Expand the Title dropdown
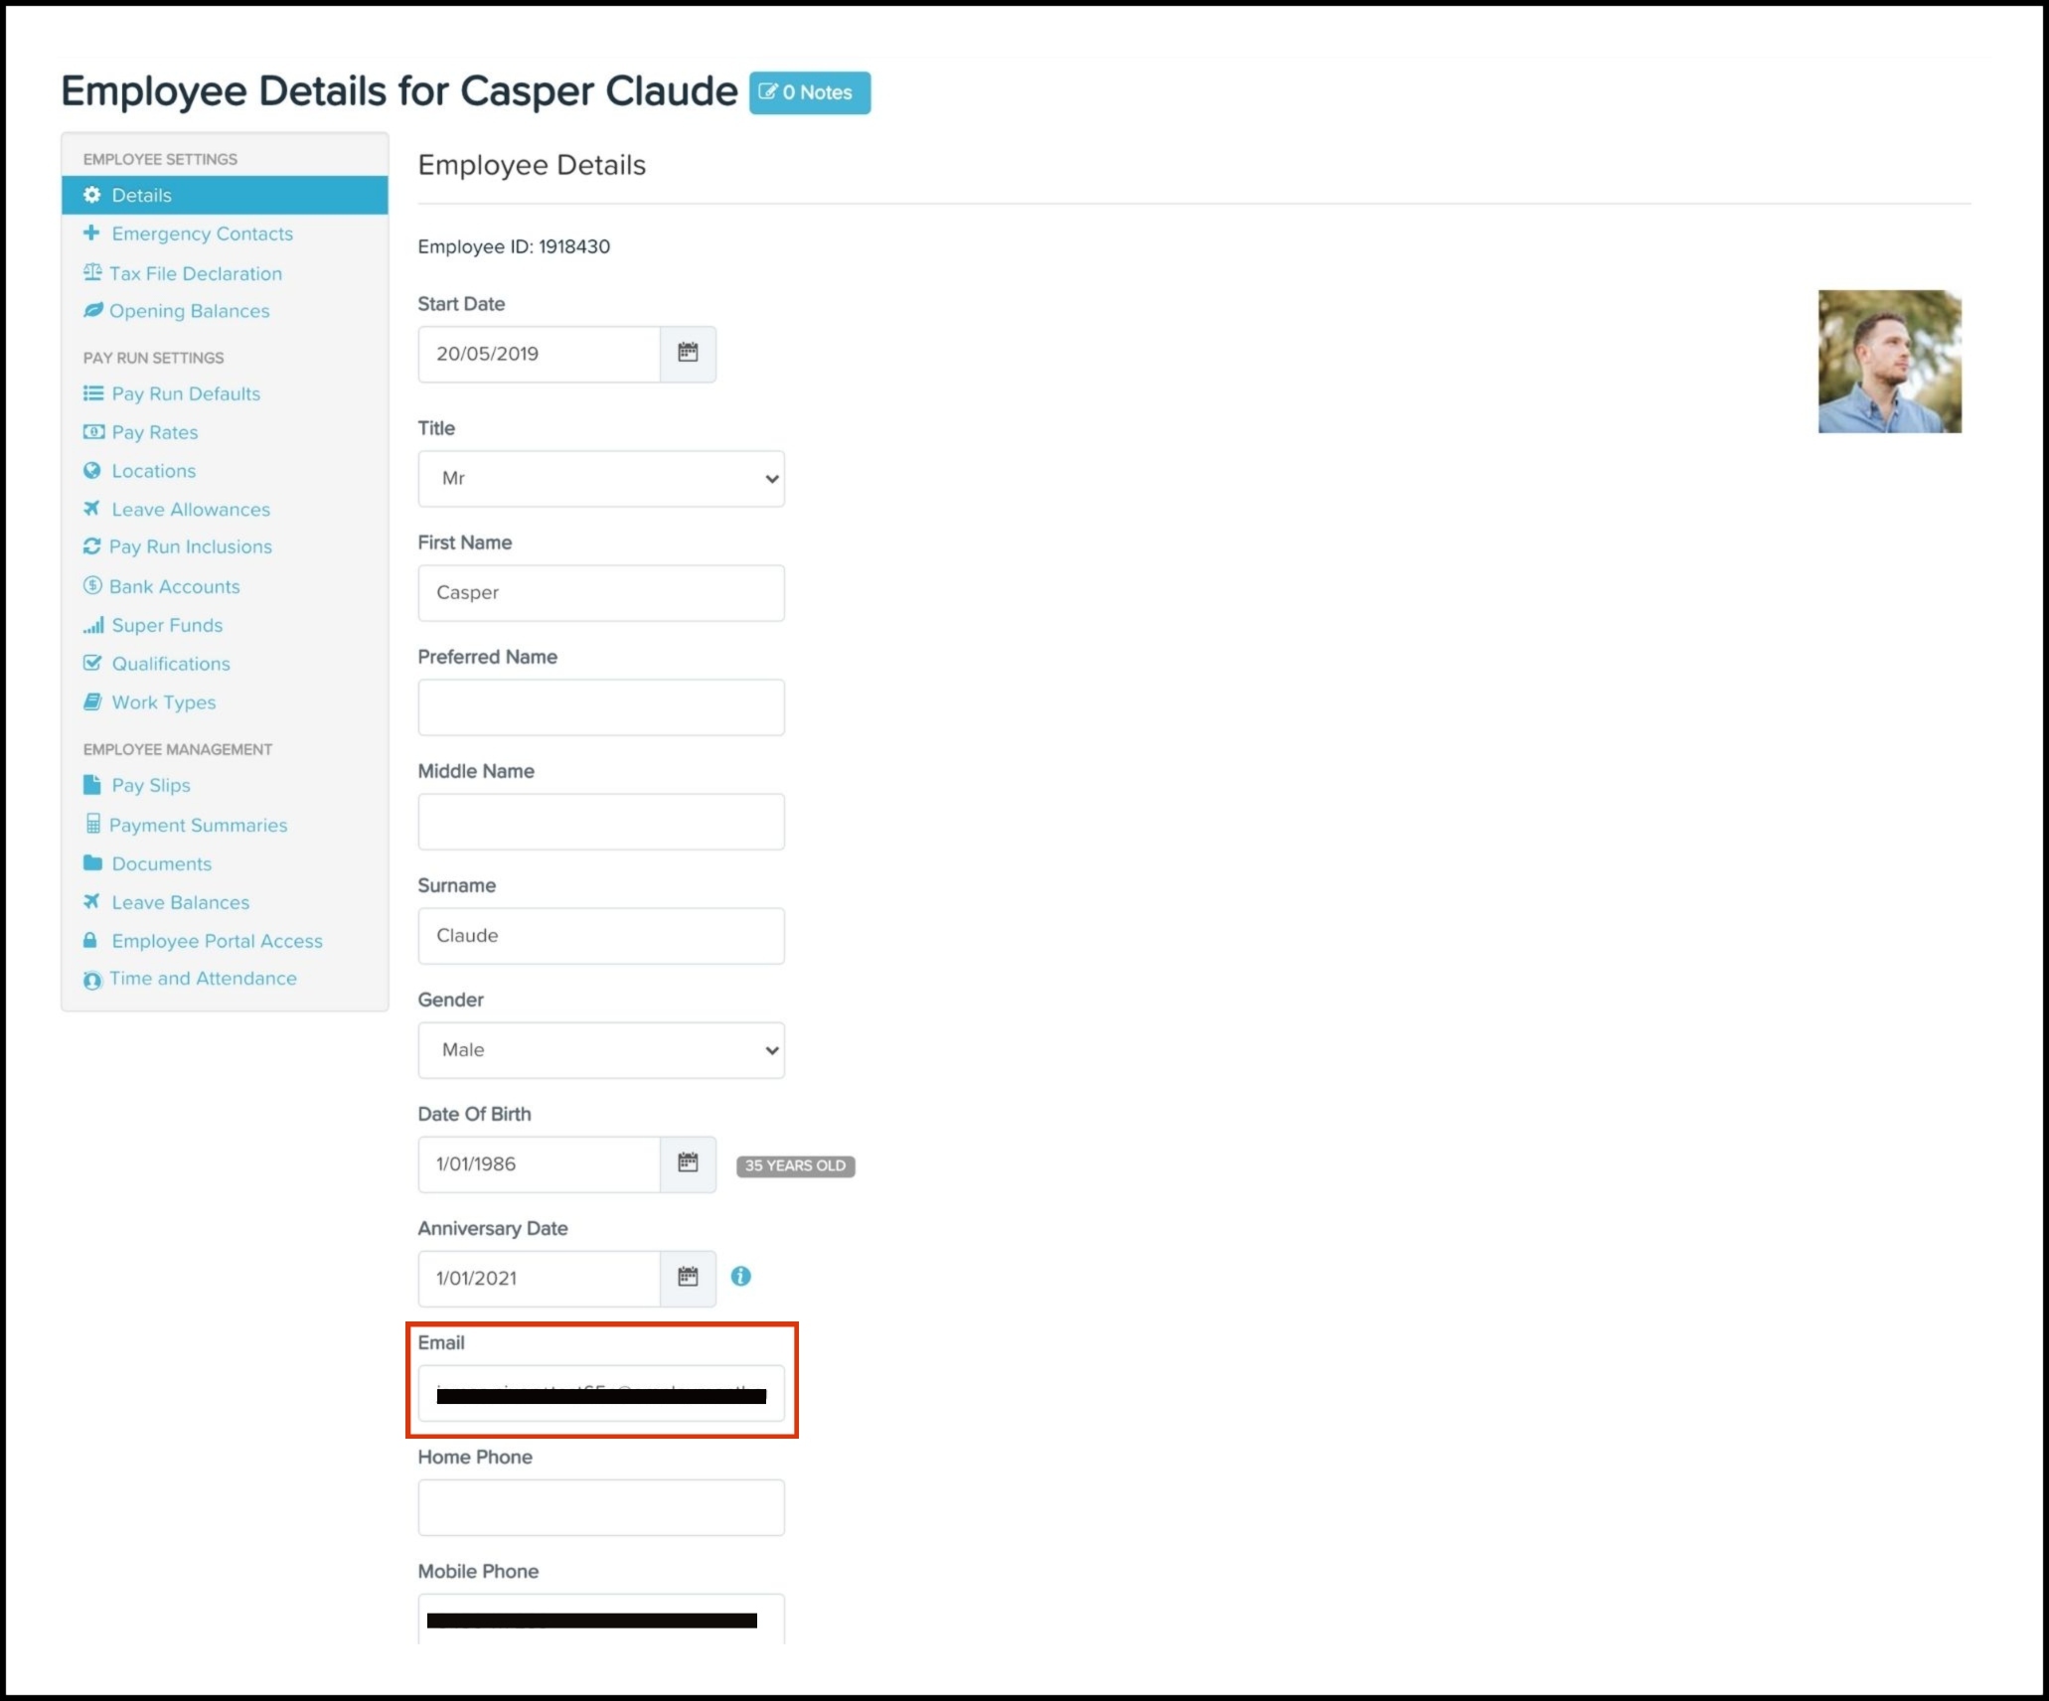The width and height of the screenshot is (2049, 1701). pyautogui.click(x=600, y=479)
